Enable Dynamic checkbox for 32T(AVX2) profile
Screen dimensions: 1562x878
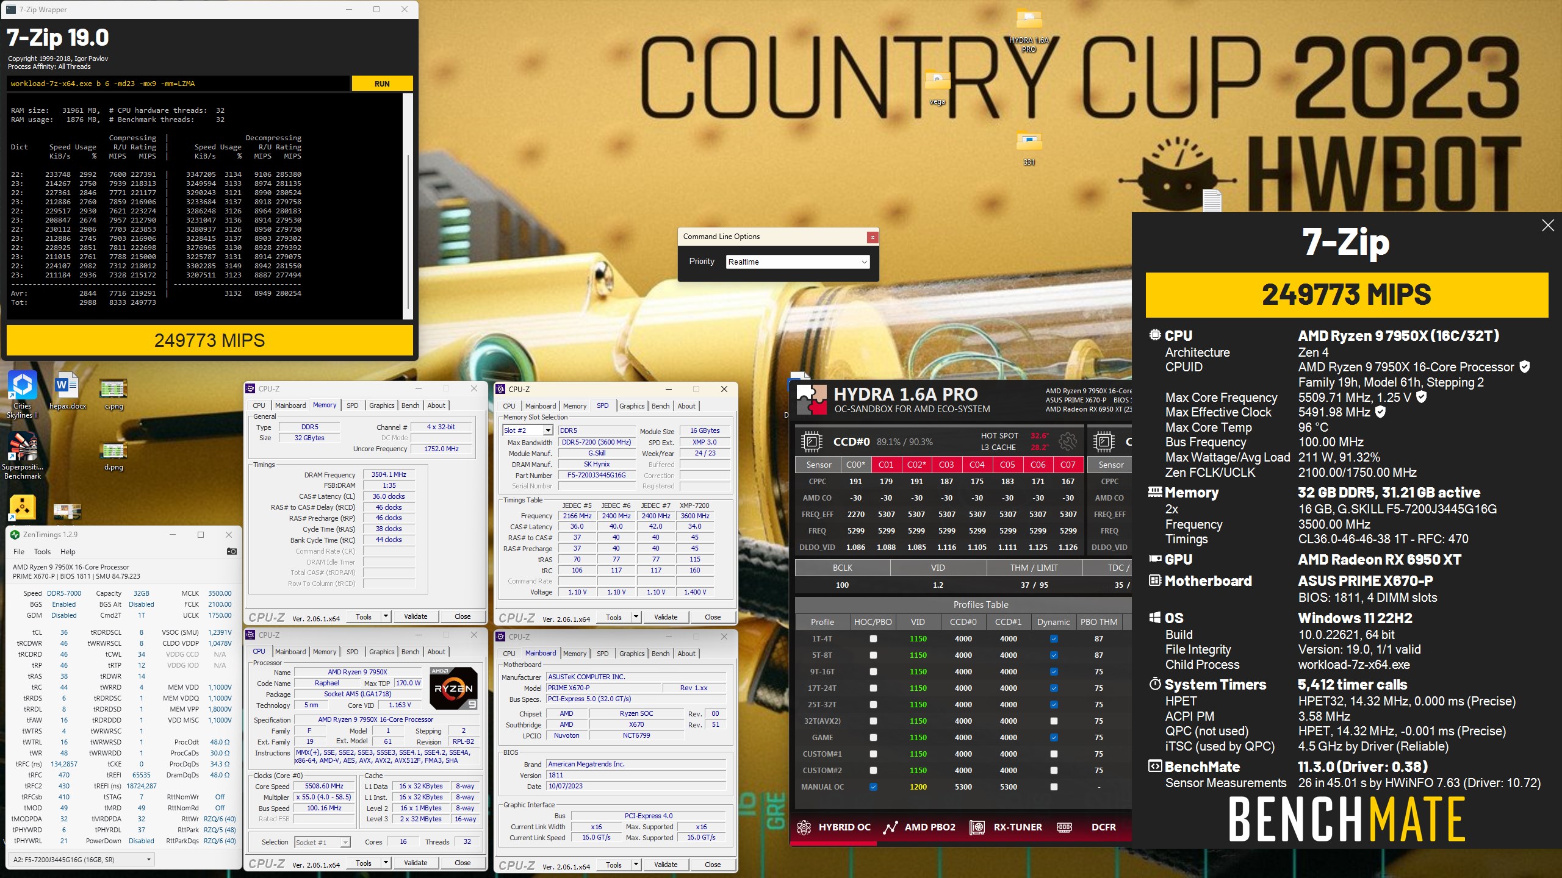(x=1054, y=721)
